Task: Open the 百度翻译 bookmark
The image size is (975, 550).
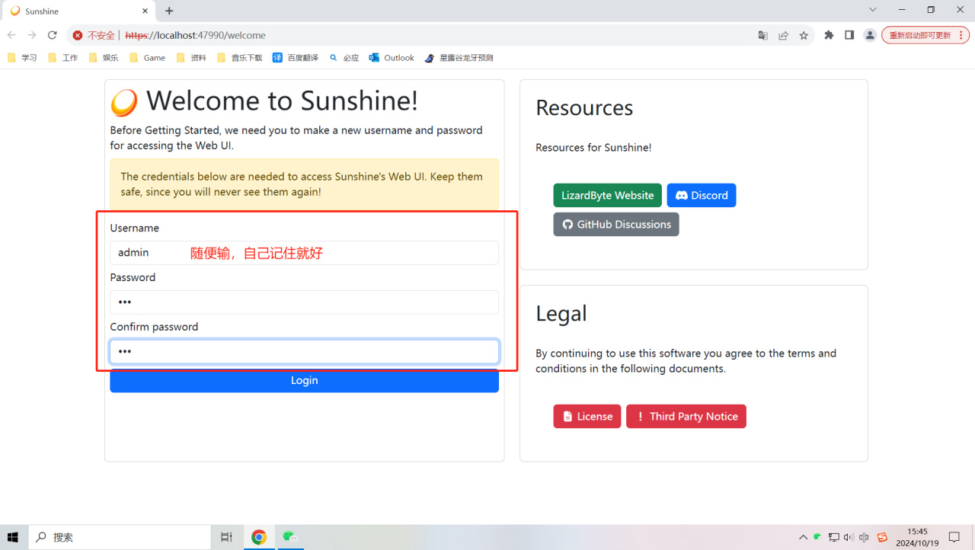Action: [296, 58]
